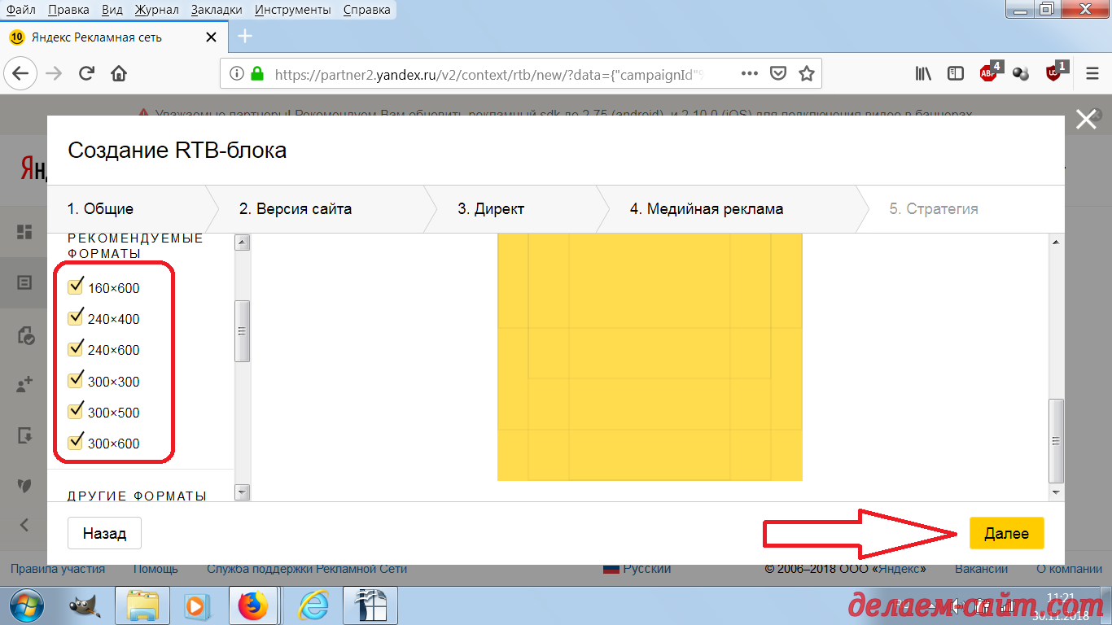
Task: Open Adblock Plus extension icon
Action: (x=989, y=72)
